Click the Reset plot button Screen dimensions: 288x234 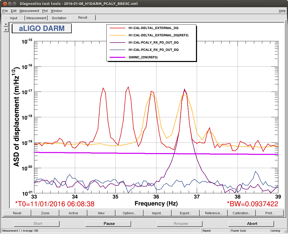(x=17, y=213)
